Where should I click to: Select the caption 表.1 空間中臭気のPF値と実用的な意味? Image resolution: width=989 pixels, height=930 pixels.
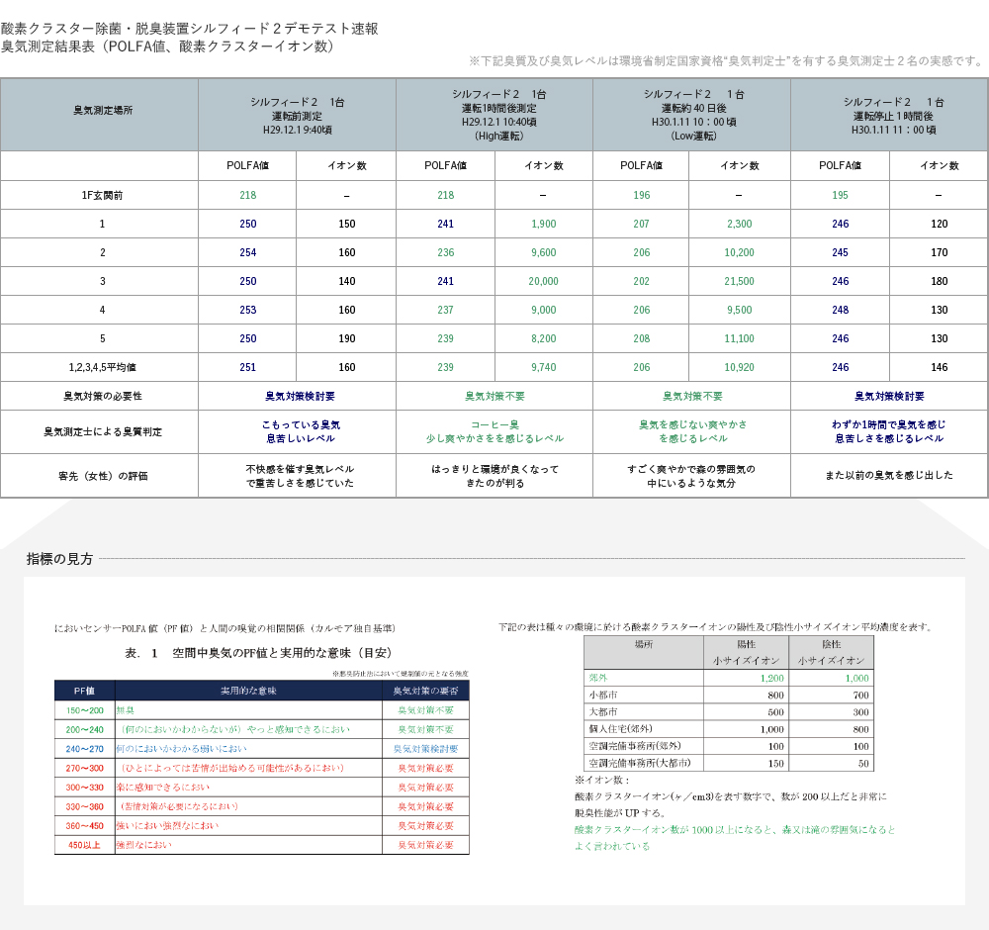coord(258,653)
